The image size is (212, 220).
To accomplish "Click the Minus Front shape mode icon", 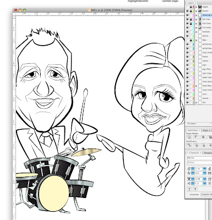I will coord(196,137).
